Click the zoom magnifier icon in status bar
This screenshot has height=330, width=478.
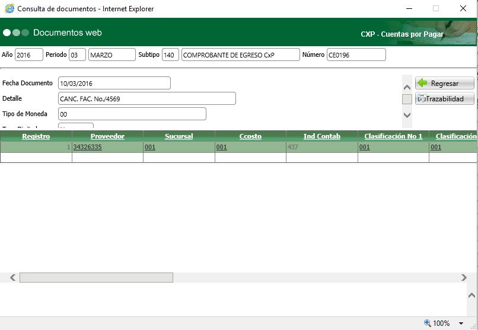pyautogui.click(x=428, y=323)
